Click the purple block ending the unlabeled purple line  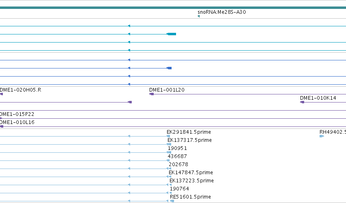pos(130,102)
